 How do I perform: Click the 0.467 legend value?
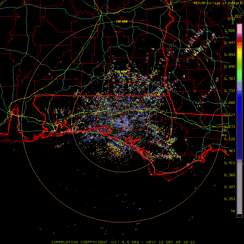point(230,151)
